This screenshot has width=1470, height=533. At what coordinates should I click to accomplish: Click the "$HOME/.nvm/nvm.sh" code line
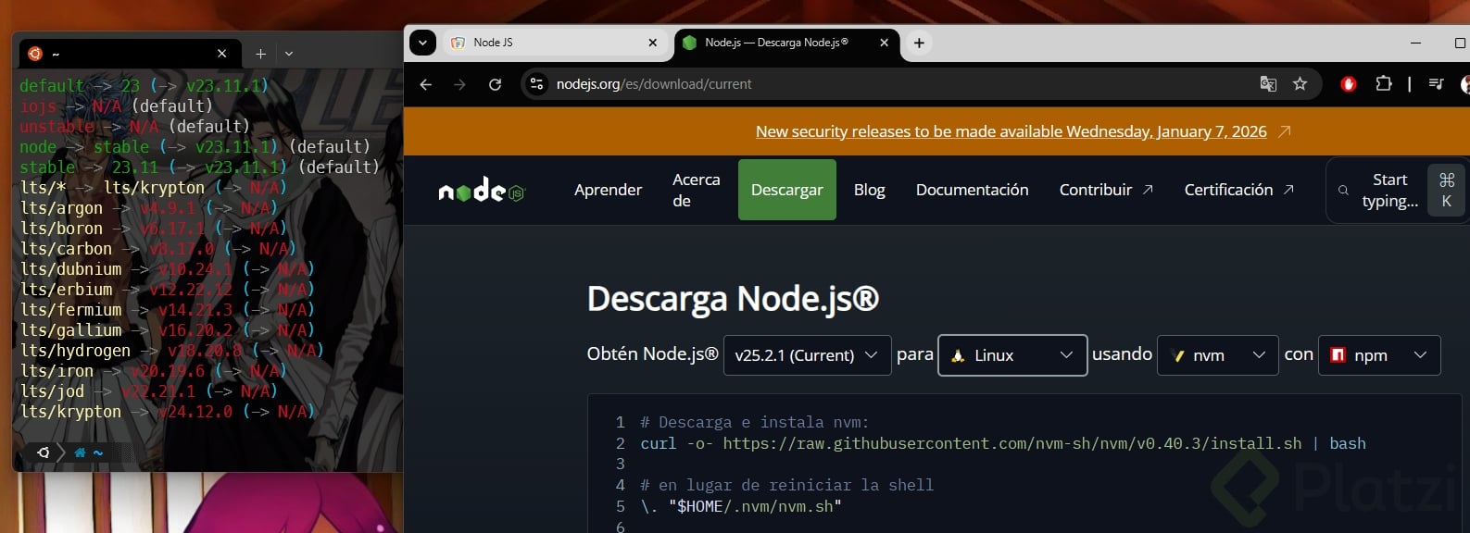[x=740, y=506]
